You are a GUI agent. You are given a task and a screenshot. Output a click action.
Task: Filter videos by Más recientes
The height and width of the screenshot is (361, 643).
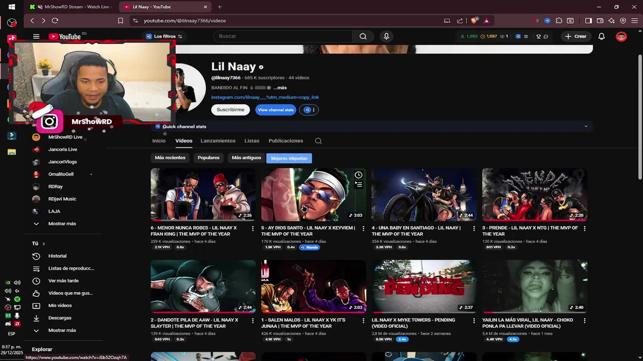(170, 158)
